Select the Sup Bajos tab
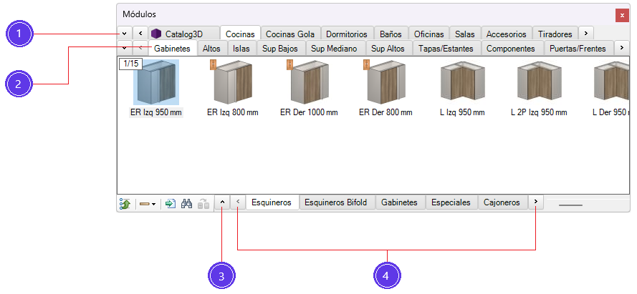The height and width of the screenshot is (294, 637). click(x=280, y=49)
